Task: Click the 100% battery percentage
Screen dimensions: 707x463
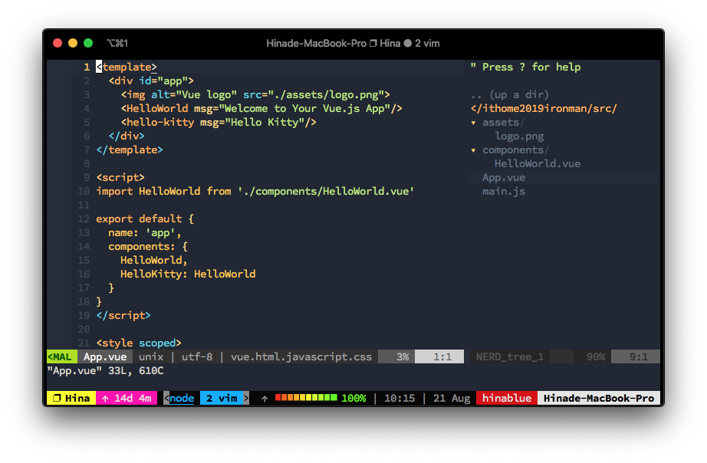Action: (x=353, y=398)
